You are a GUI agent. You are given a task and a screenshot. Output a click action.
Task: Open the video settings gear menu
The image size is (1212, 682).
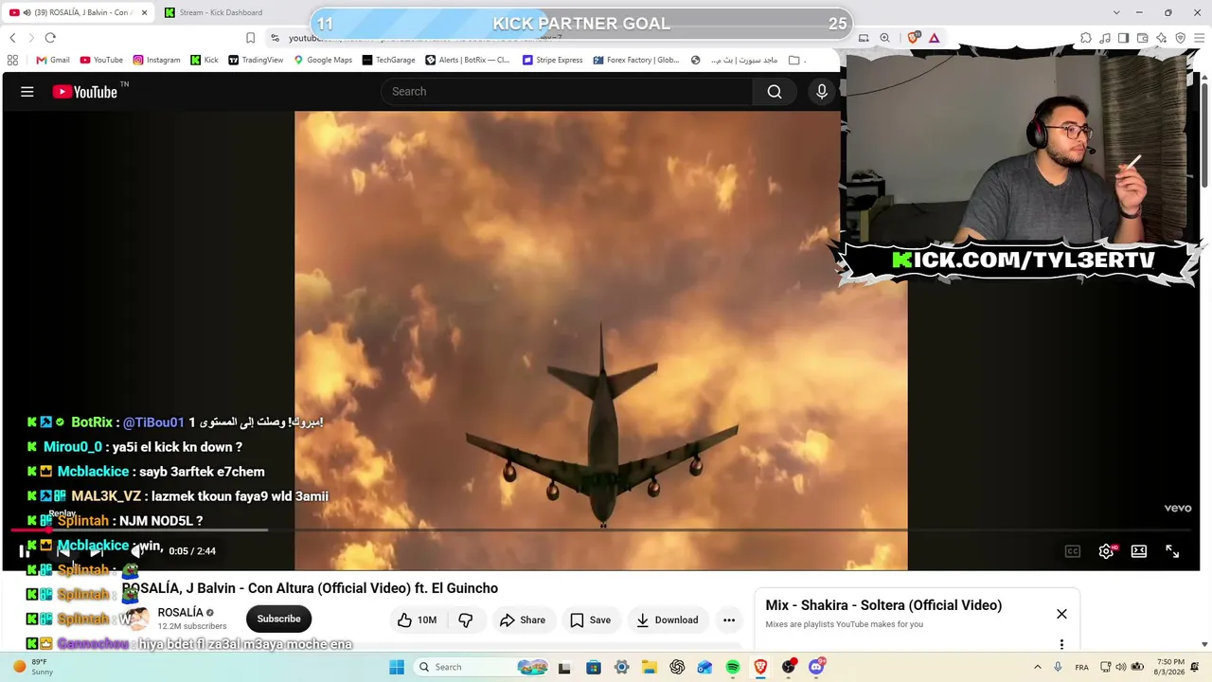coord(1106,551)
